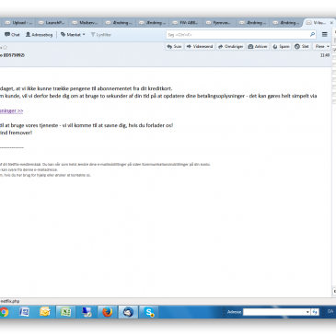Mark message as Spam
The image size is (336, 336).
[281, 46]
